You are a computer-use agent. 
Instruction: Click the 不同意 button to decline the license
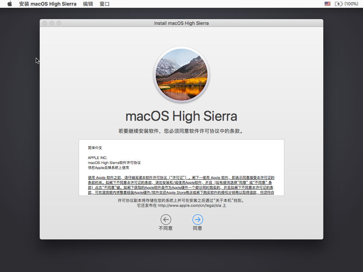pyautogui.click(x=166, y=223)
